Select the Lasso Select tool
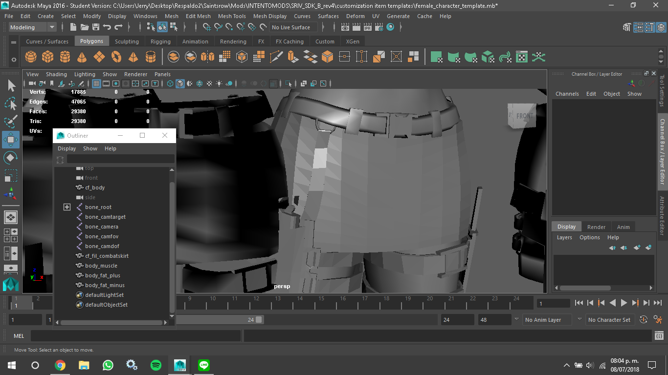The width and height of the screenshot is (668, 375). click(x=11, y=104)
